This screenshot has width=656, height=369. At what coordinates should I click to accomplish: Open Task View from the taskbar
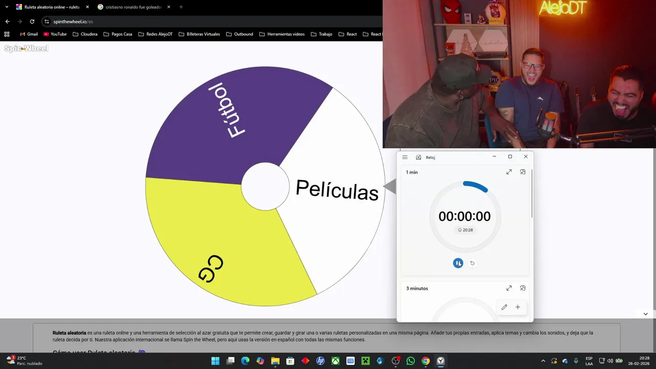click(x=231, y=361)
